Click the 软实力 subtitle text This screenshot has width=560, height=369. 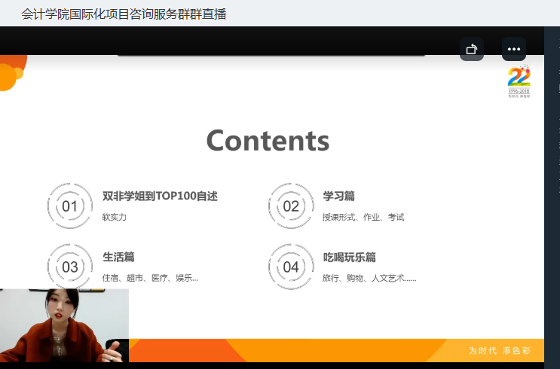pyautogui.click(x=115, y=217)
